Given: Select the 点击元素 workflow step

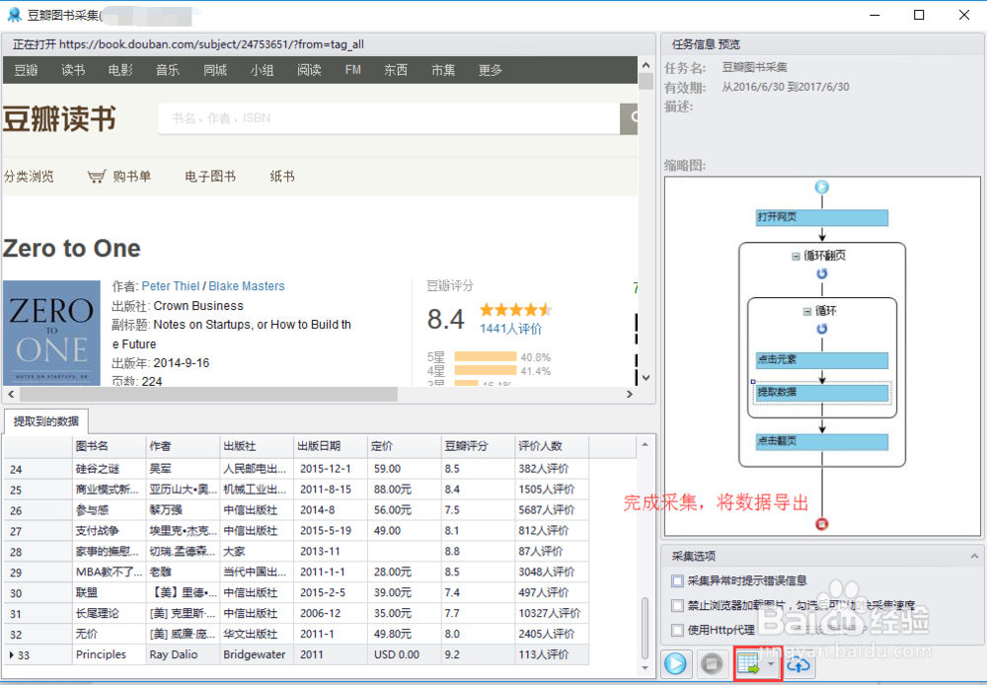Looking at the screenshot, I should pos(821,360).
